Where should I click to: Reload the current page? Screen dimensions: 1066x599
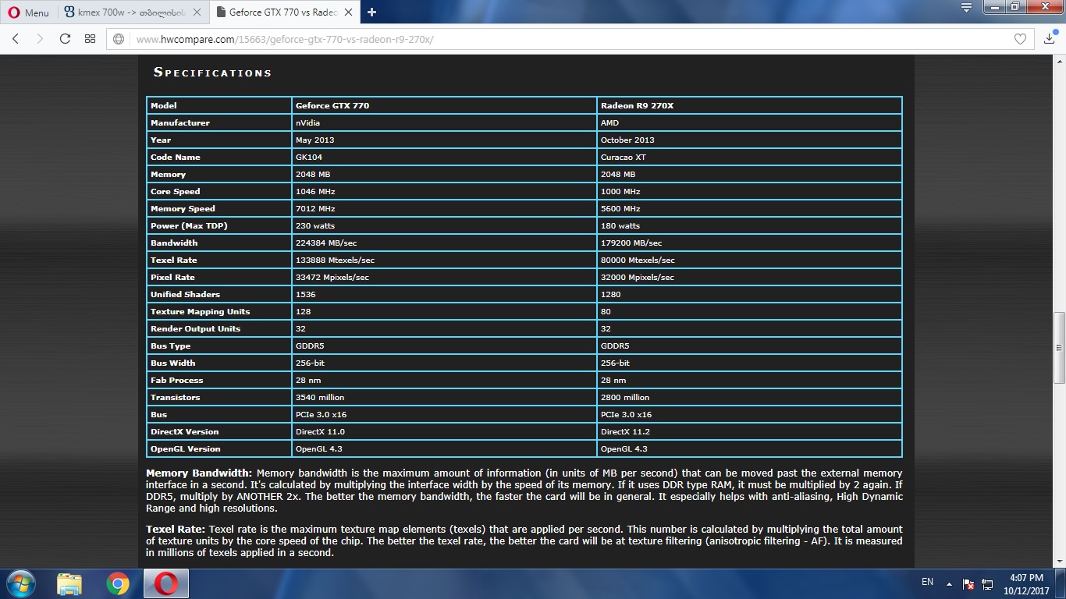coord(65,39)
